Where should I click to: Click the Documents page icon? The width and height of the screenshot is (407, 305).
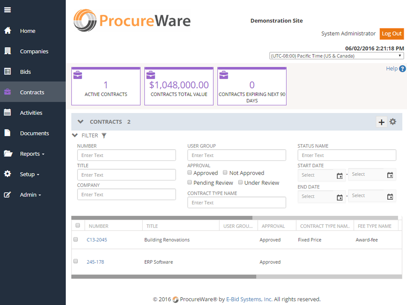pos(8,133)
